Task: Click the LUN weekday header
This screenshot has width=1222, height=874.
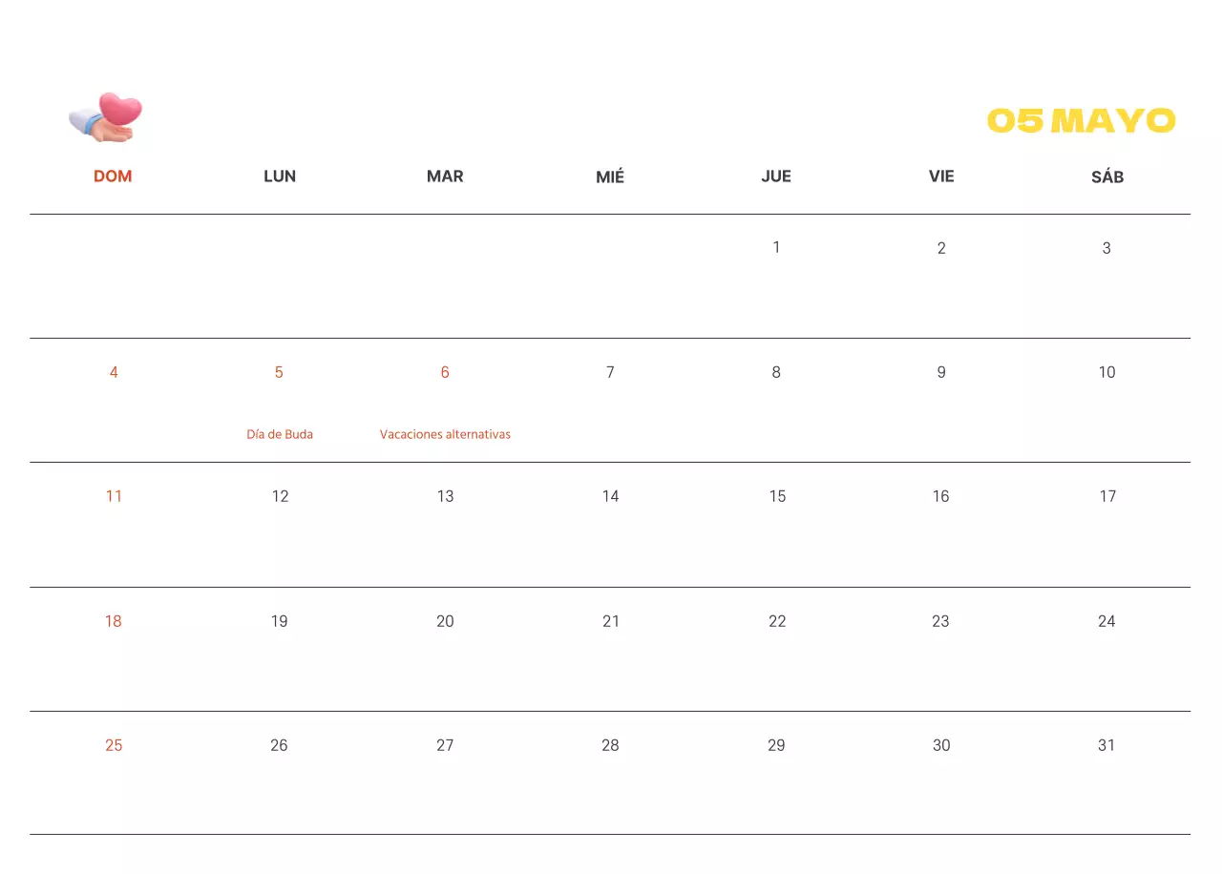Action: (x=280, y=177)
